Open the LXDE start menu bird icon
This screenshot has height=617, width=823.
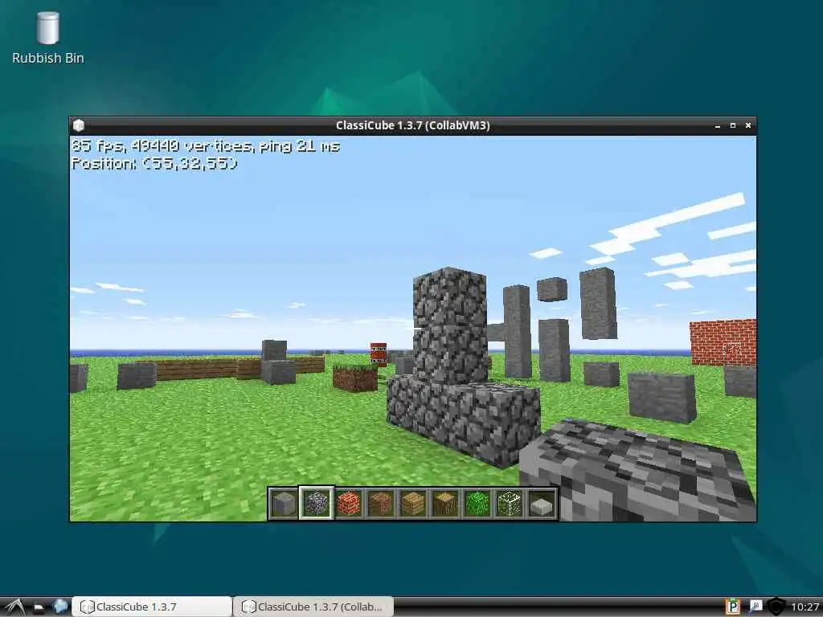coord(14,607)
